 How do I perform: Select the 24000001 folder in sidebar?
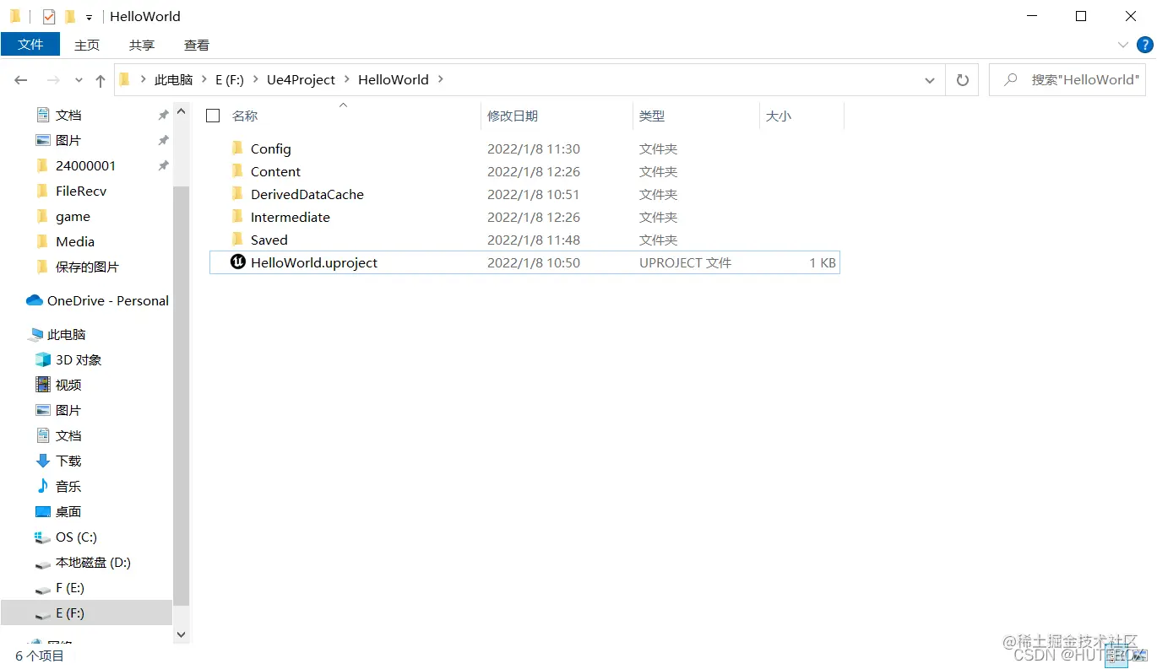pos(86,165)
